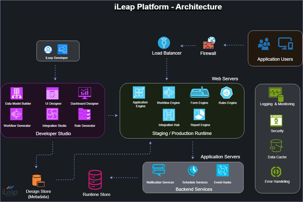Select the UI Designer icon
Image resolution: width=303 pixels, height=202 pixels.
[x=52, y=93]
